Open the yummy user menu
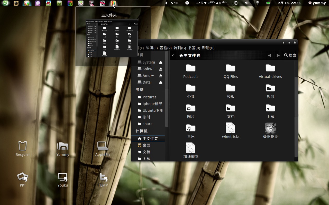The width and height of the screenshot is (329, 205). (x=317, y=3)
